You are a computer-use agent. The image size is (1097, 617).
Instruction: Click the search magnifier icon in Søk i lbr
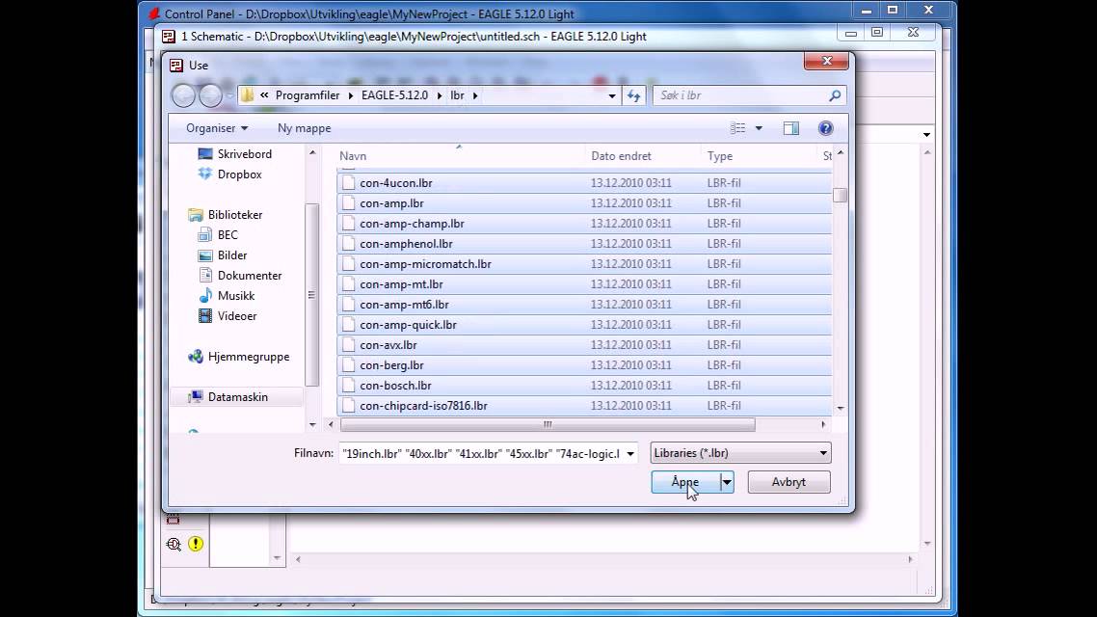[835, 95]
